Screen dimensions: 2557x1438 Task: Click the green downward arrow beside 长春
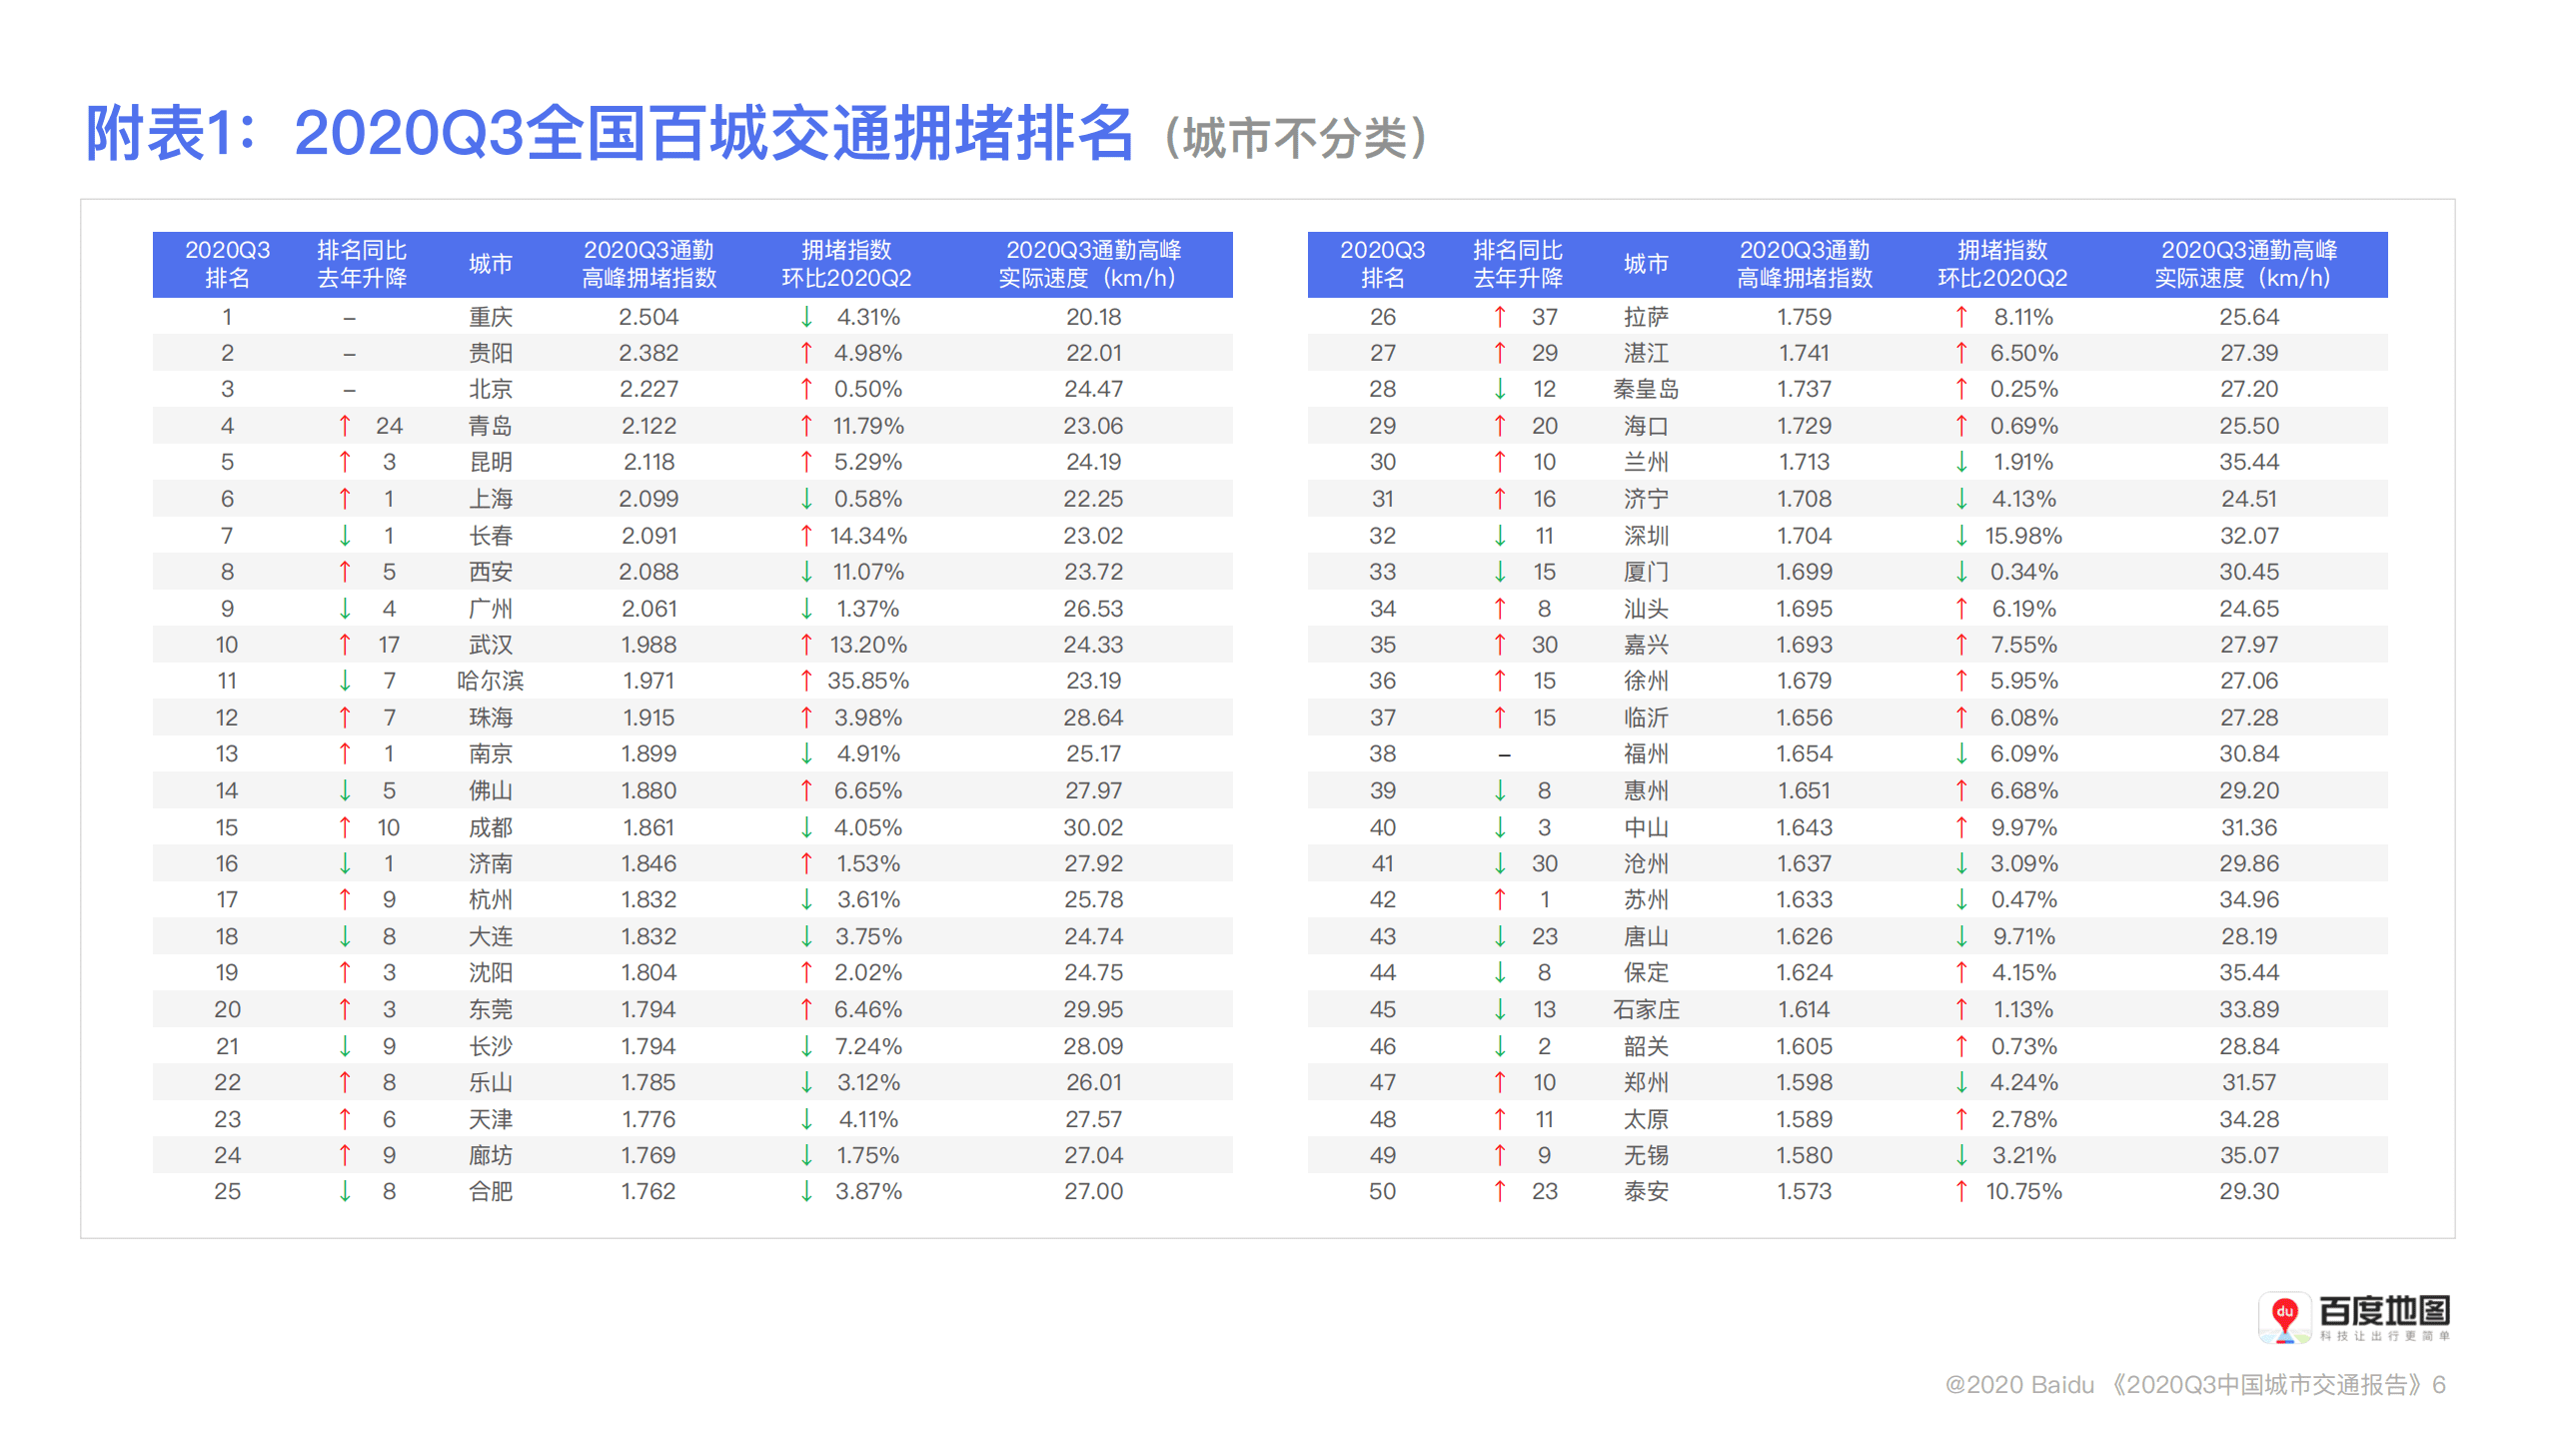coord(344,535)
